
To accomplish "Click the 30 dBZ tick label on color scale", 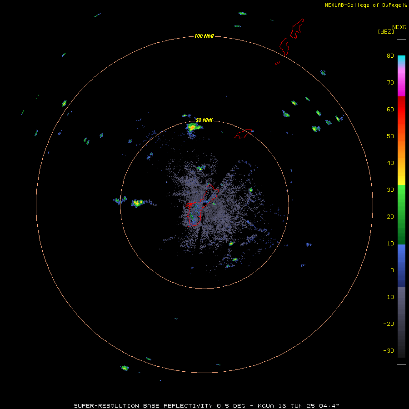I will (390, 190).
